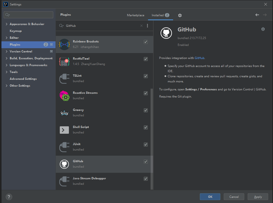Click the update count badge on the Plugins row
Viewport: 273px width, 203px height.
(x=46, y=44)
